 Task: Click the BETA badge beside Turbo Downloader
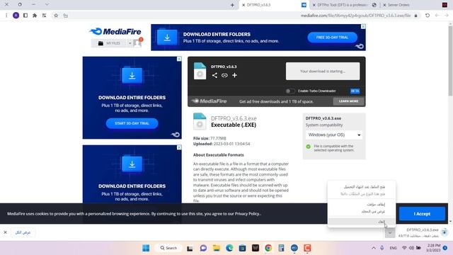355,91
